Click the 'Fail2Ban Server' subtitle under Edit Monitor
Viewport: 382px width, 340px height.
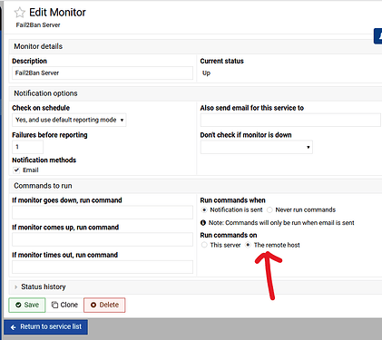[x=38, y=25]
